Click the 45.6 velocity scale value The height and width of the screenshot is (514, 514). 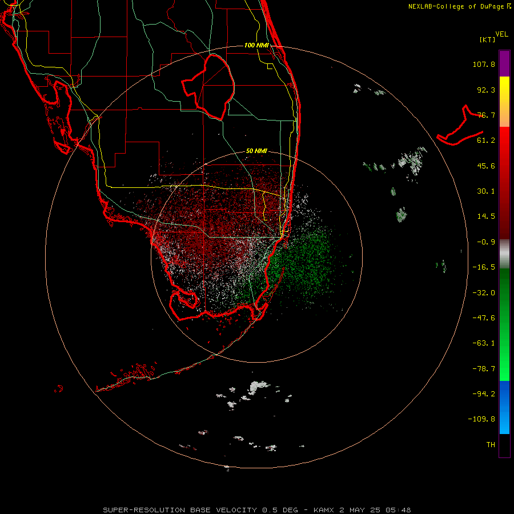click(486, 166)
